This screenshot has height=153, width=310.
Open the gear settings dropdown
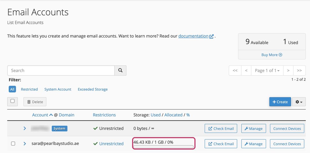tap(299, 102)
